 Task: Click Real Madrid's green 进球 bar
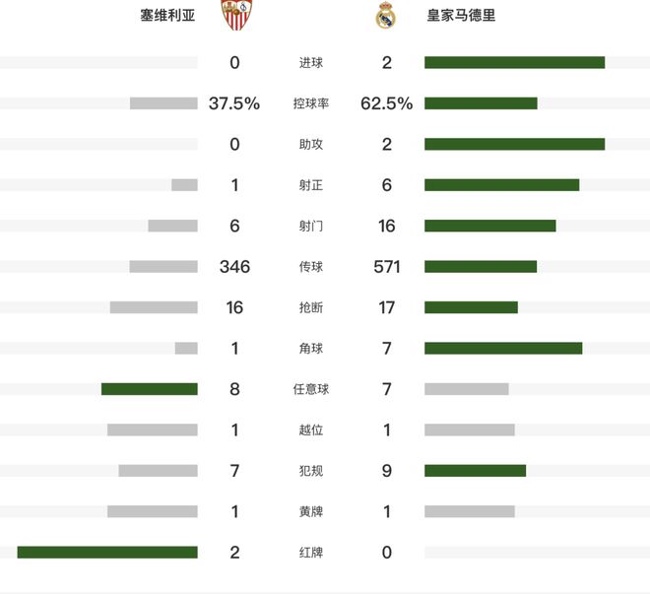click(x=514, y=63)
